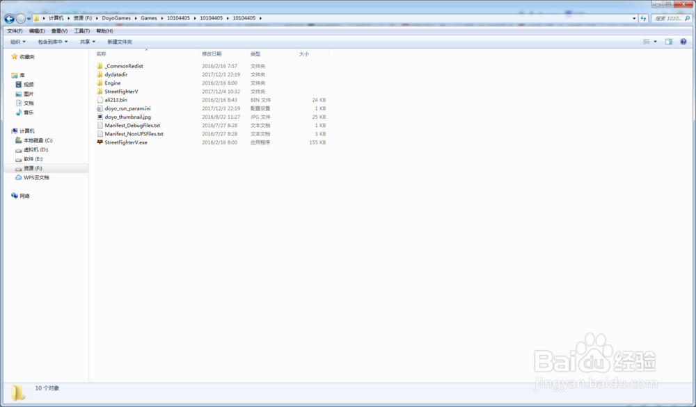The width and height of the screenshot is (696, 407).
Task: Click the 资源 (F:) breadcrumb segment
Action: [83, 18]
